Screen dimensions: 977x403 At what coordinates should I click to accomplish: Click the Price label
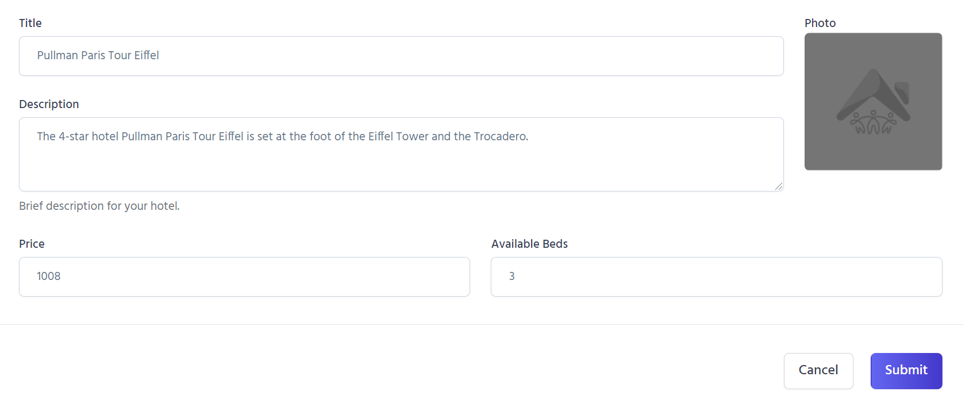pyautogui.click(x=32, y=244)
